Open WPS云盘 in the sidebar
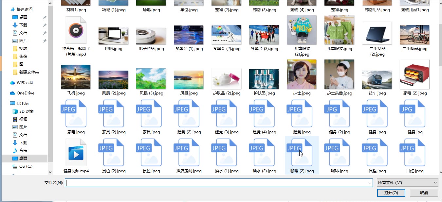The width and height of the screenshot is (442, 202). click(x=22, y=83)
